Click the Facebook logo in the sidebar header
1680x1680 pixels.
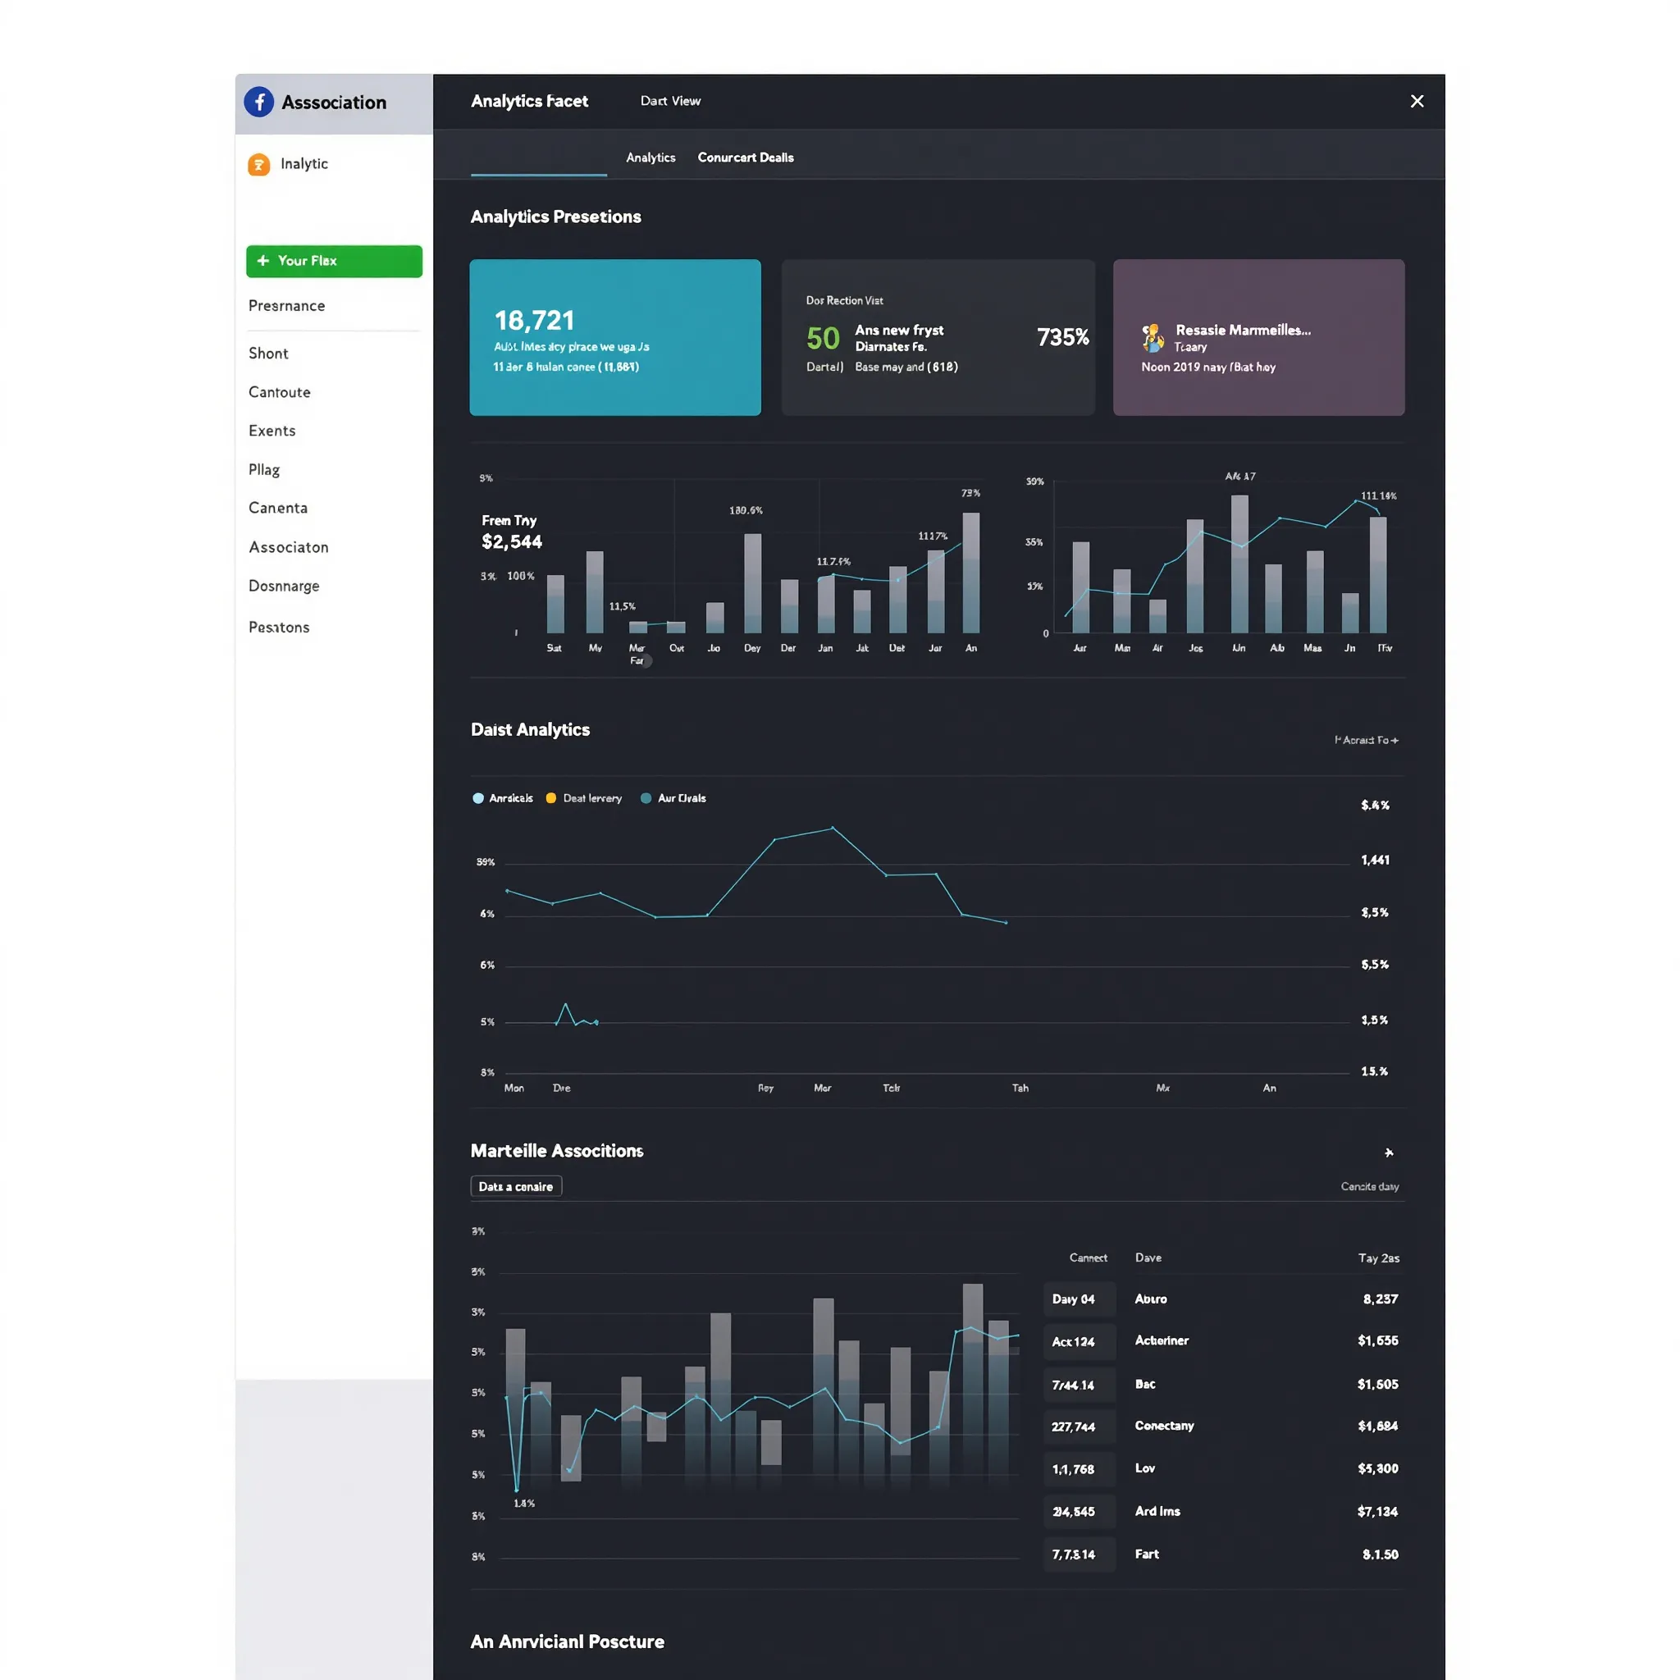point(259,102)
